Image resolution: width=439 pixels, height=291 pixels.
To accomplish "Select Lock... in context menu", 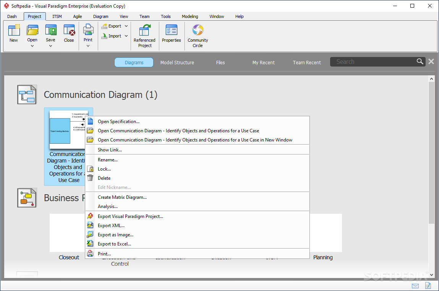I will click(198, 169).
